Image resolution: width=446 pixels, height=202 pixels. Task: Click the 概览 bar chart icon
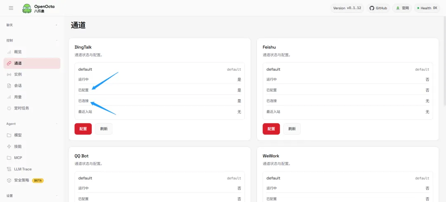click(x=9, y=52)
